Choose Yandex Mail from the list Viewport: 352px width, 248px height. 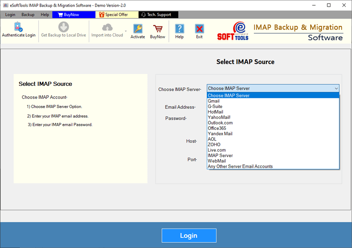(x=220, y=133)
